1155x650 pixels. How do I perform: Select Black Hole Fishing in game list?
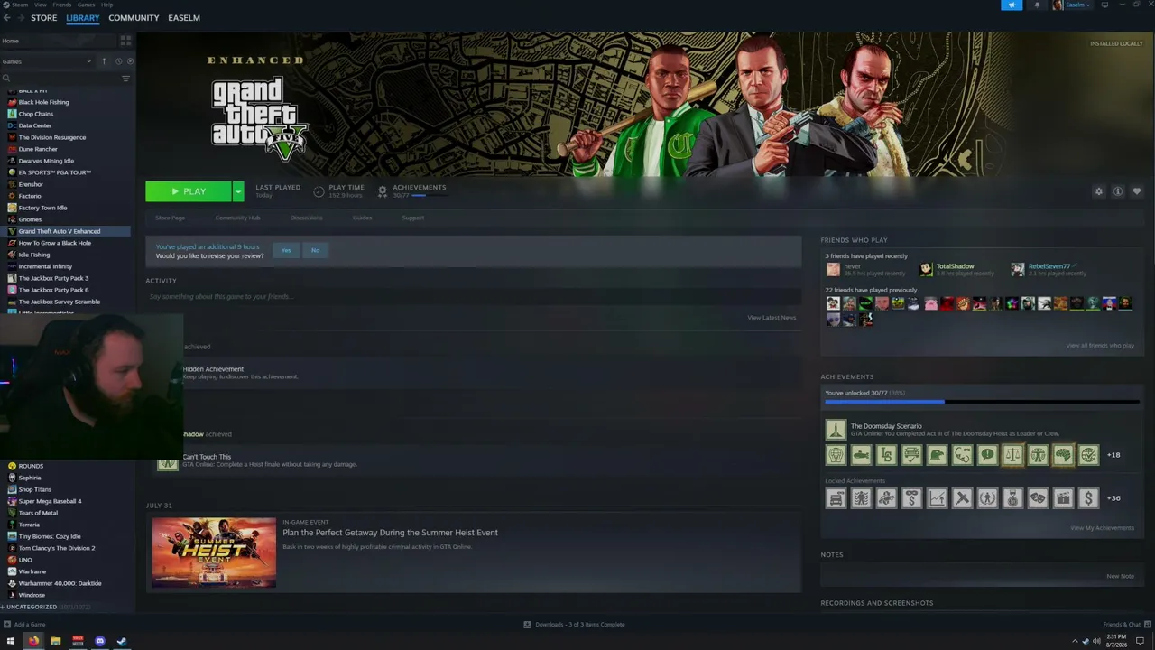click(x=69, y=102)
